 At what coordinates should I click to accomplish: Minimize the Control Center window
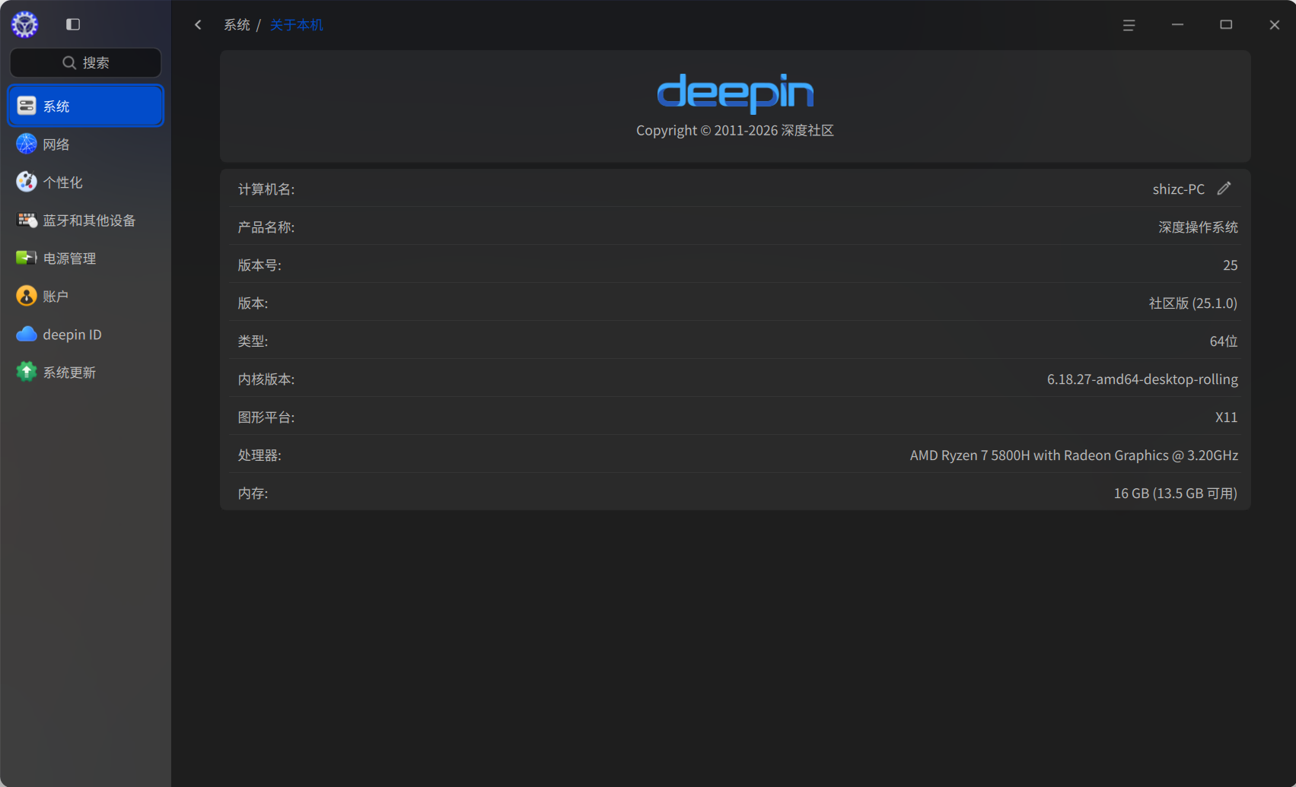pos(1177,25)
